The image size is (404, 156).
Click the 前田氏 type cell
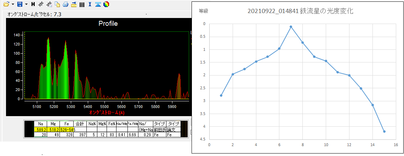pyautogui.click(x=160, y=130)
